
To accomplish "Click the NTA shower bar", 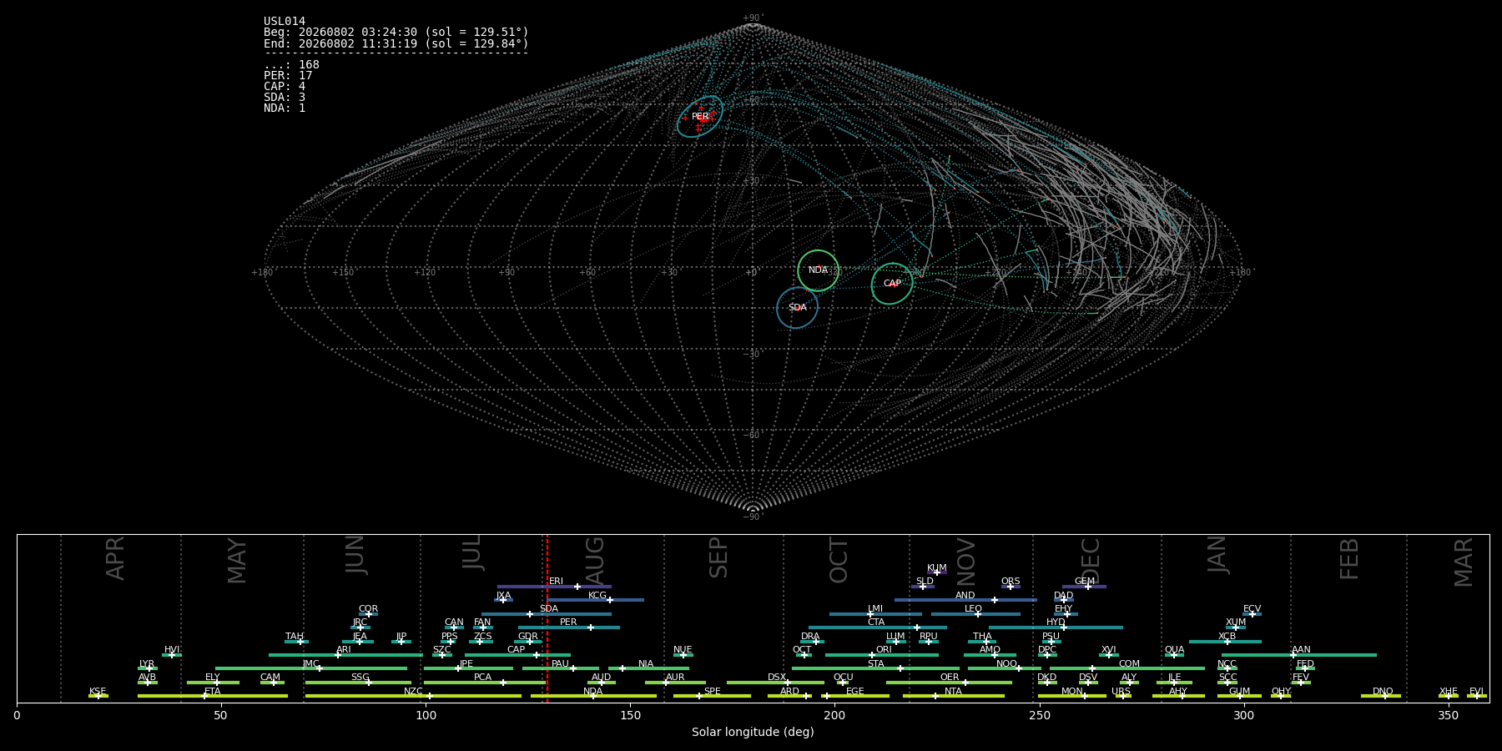I will [x=953, y=696].
